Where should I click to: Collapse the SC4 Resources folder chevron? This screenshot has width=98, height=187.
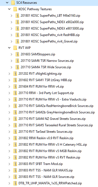click(x=7, y=3)
